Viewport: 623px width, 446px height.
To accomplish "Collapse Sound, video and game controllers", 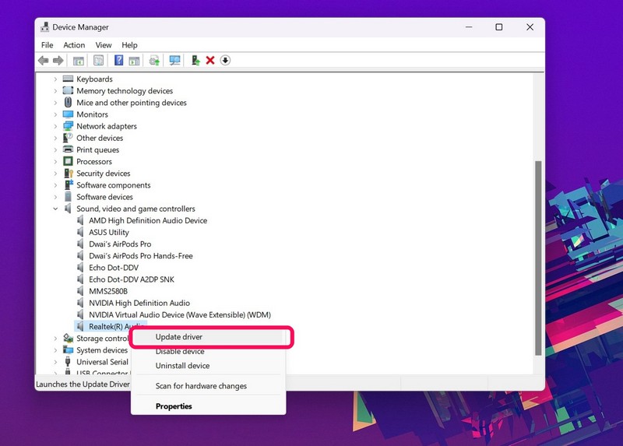I will [x=55, y=209].
